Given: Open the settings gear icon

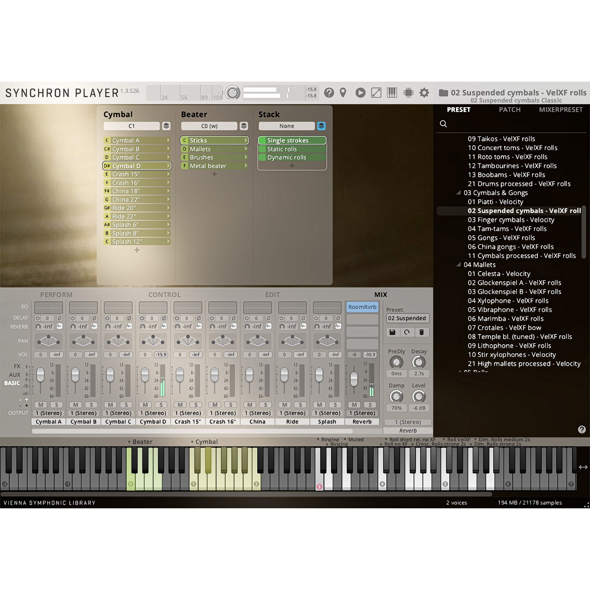Looking at the screenshot, I should pyautogui.click(x=424, y=93).
